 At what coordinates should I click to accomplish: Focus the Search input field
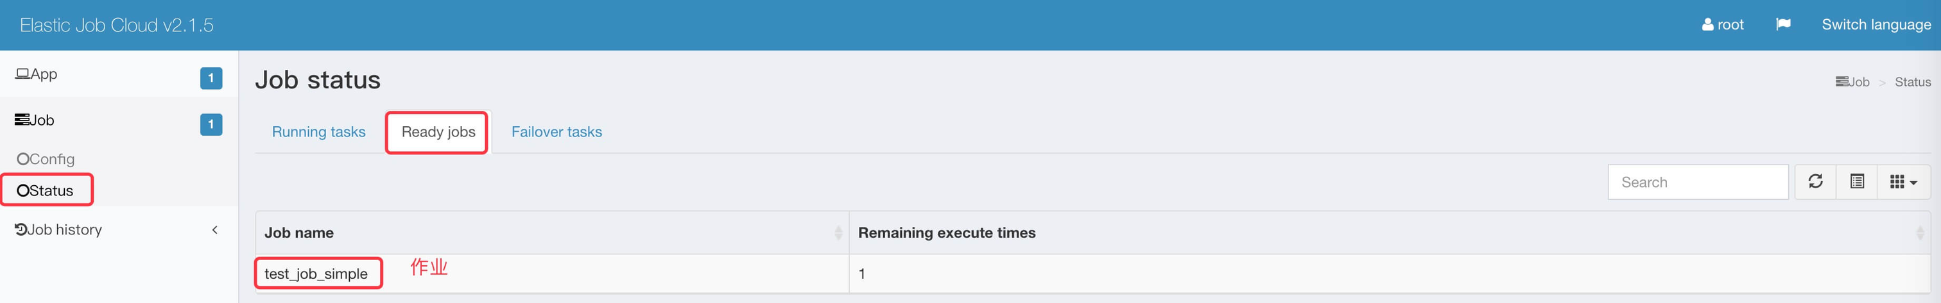[x=1697, y=182]
